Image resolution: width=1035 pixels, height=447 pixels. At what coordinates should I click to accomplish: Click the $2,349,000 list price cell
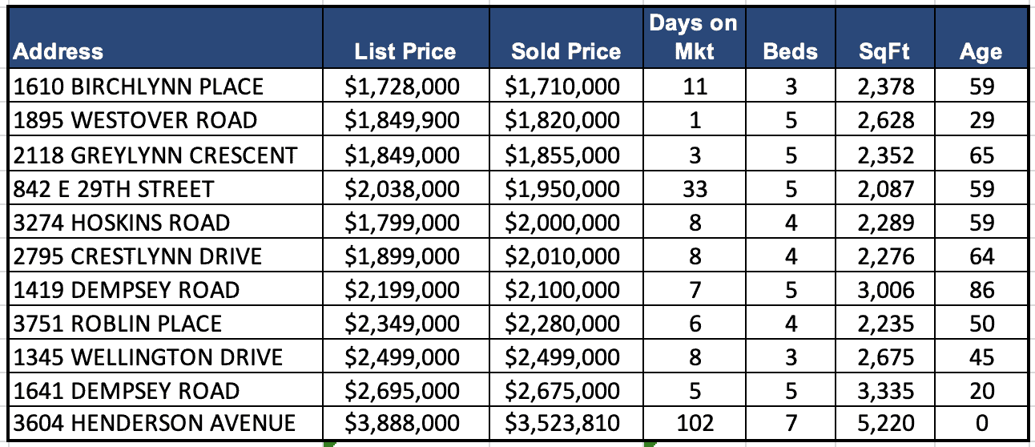pos(402,324)
